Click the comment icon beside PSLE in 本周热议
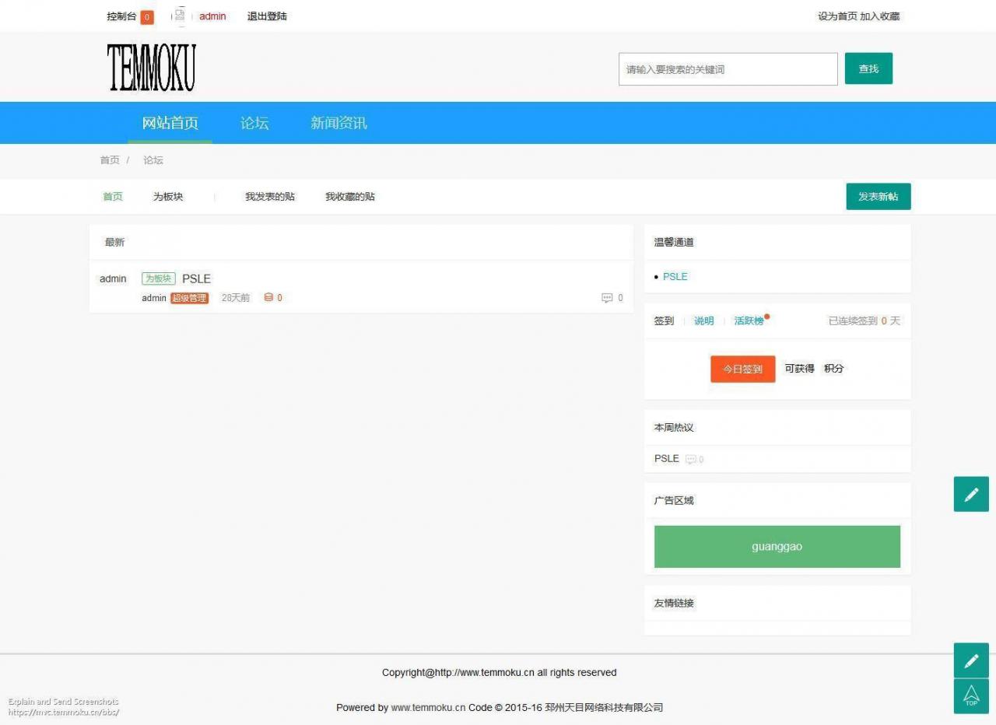 point(690,460)
